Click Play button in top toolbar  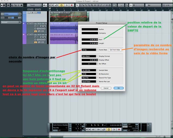67,5
